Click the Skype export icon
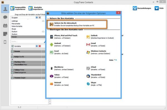167x110 pixels. [x=88, y=84]
